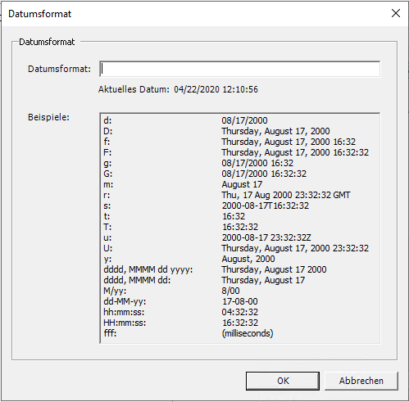This screenshot has height=402, width=409.
Task: Pick the 'dd-MM-yy:' example line
Action: point(239,301)
